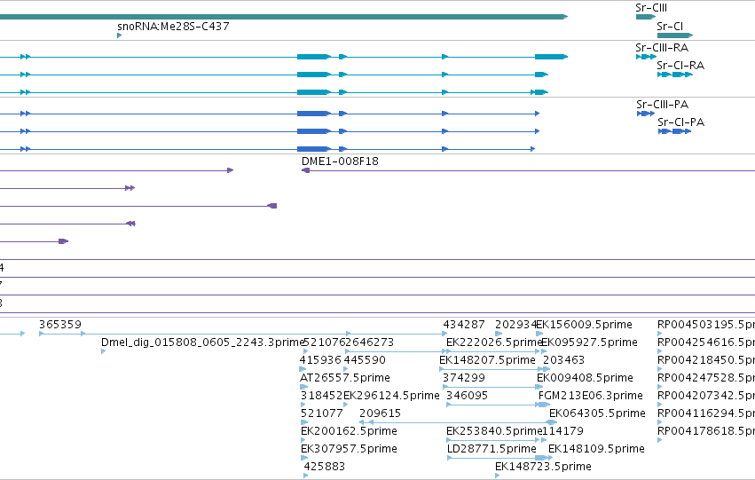Click the snoRNA:Me28S-C437 feature label
Screen dimensions: 755x480
coord(173,27)
